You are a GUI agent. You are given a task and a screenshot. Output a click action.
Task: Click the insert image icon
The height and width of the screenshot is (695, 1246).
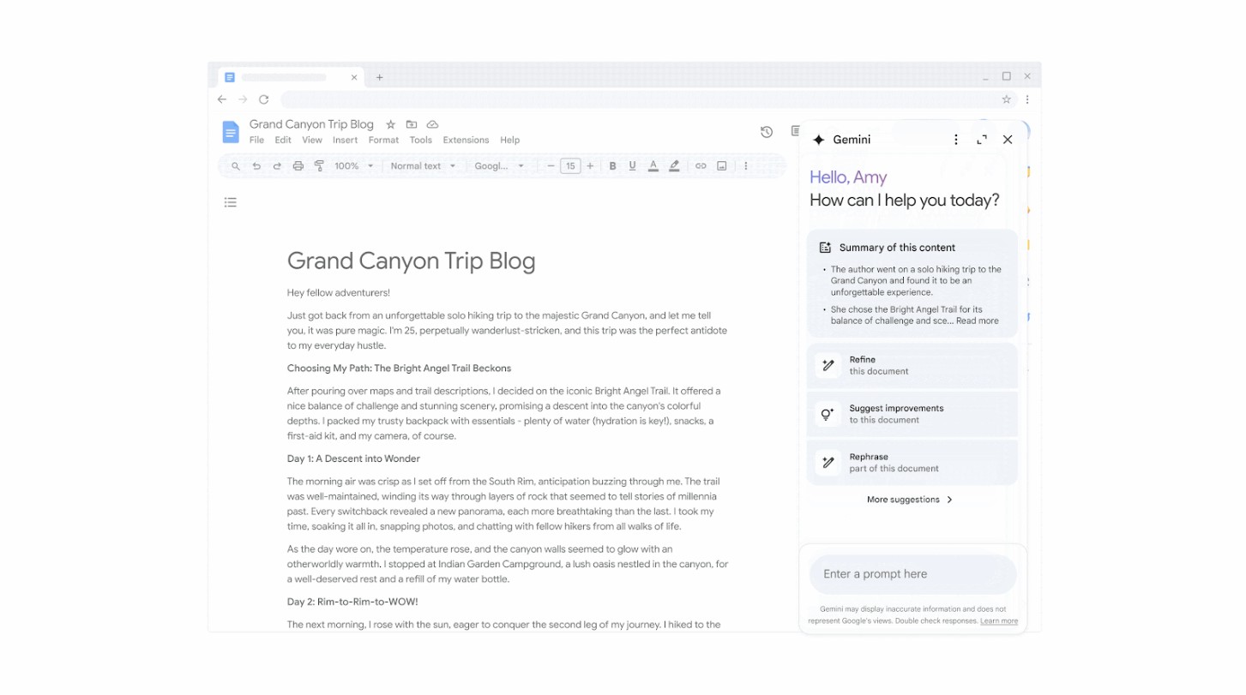coord(722,166)
